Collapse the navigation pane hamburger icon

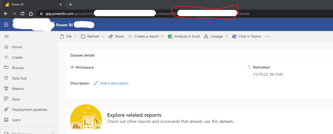pyautogui.click(x=7, y=36)
